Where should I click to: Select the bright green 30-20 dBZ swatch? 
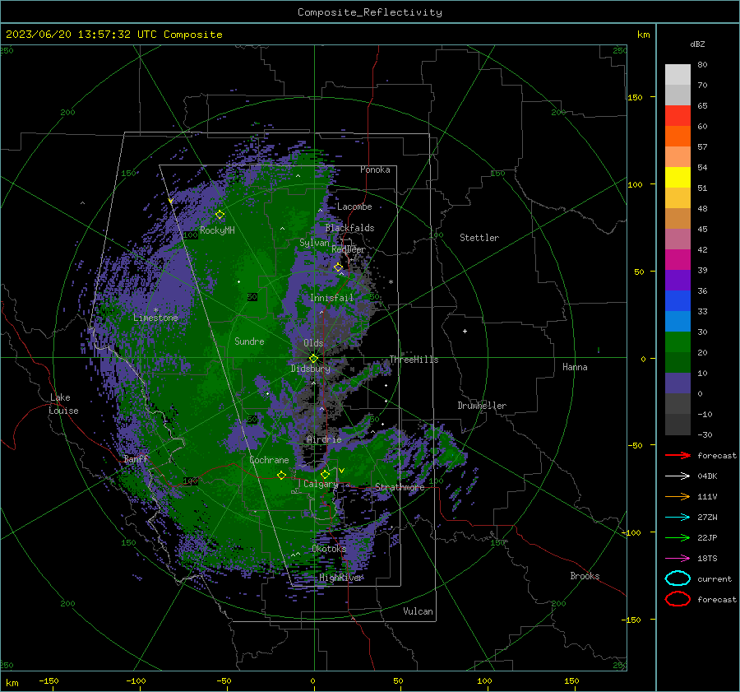coord(678,342)
